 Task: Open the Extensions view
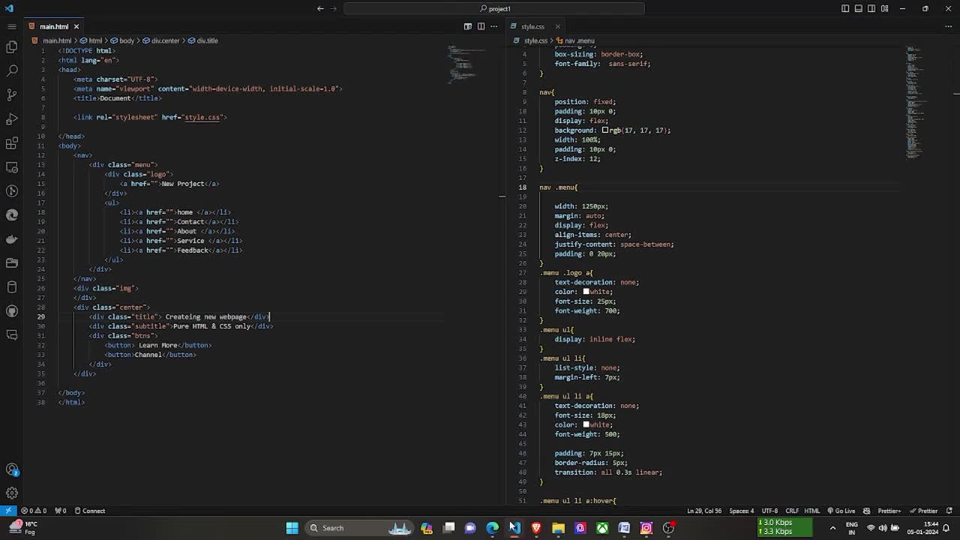pos(11,143)
